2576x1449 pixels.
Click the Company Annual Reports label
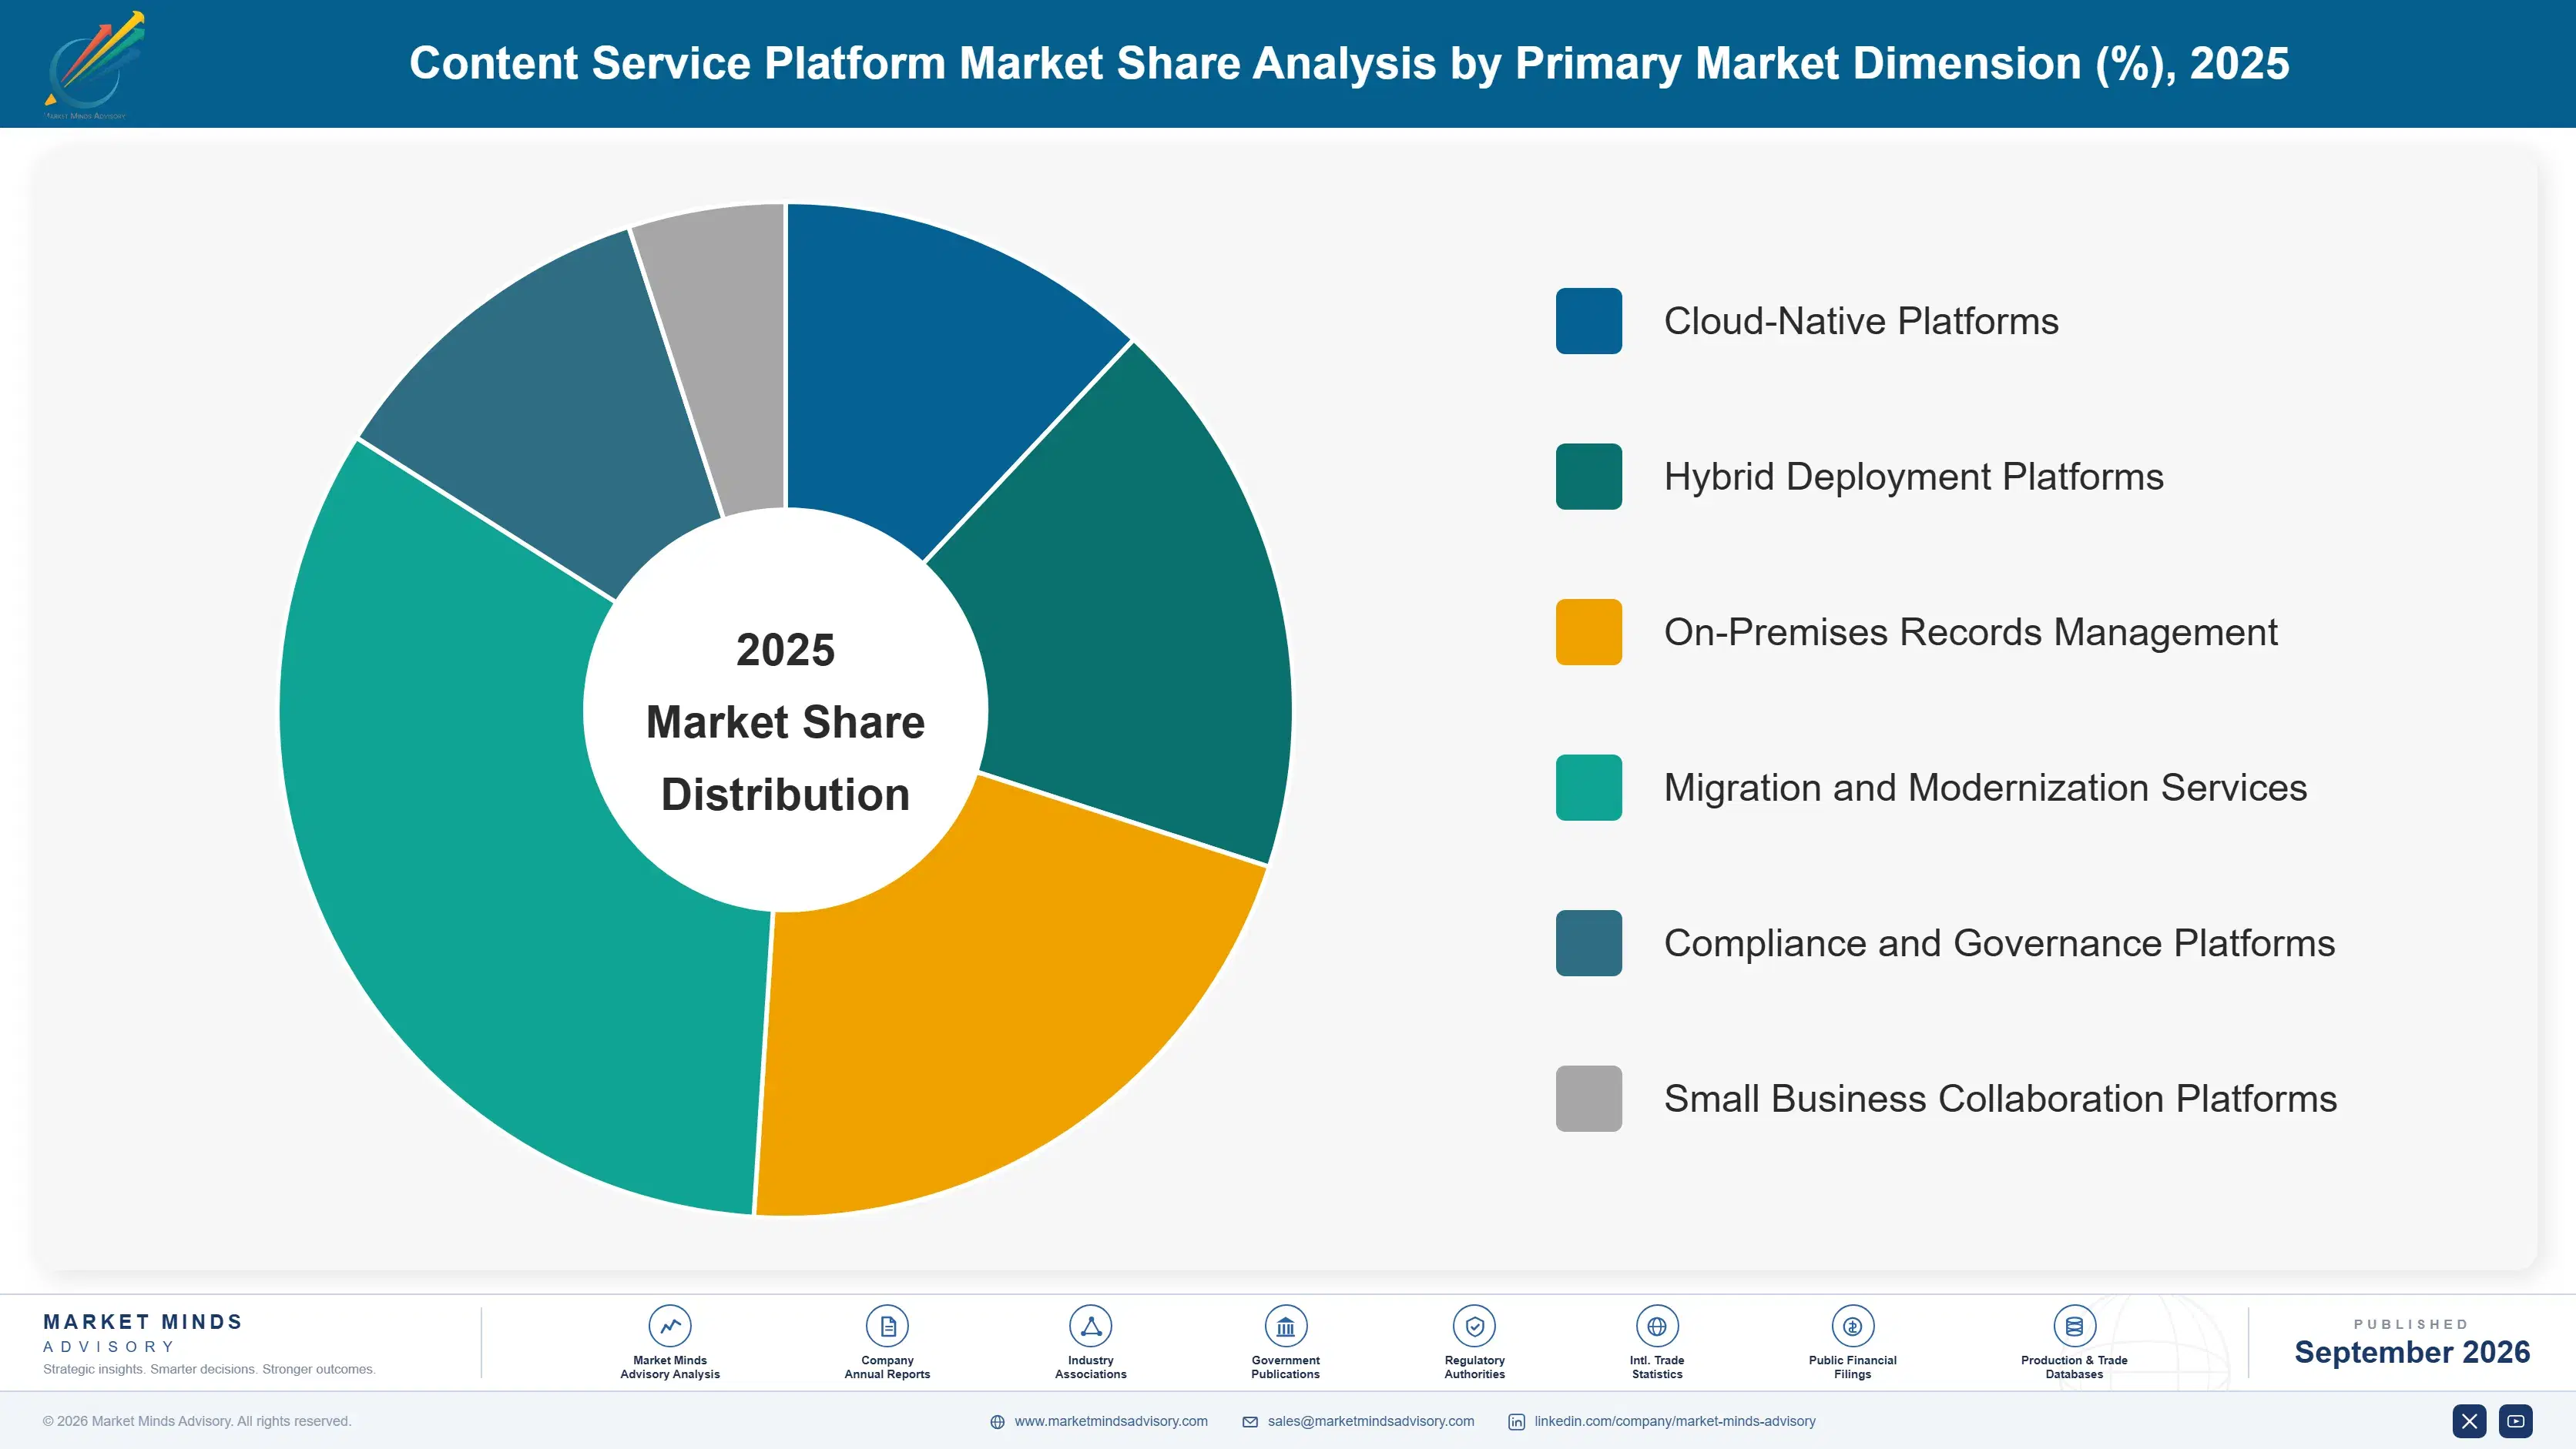887,1367
